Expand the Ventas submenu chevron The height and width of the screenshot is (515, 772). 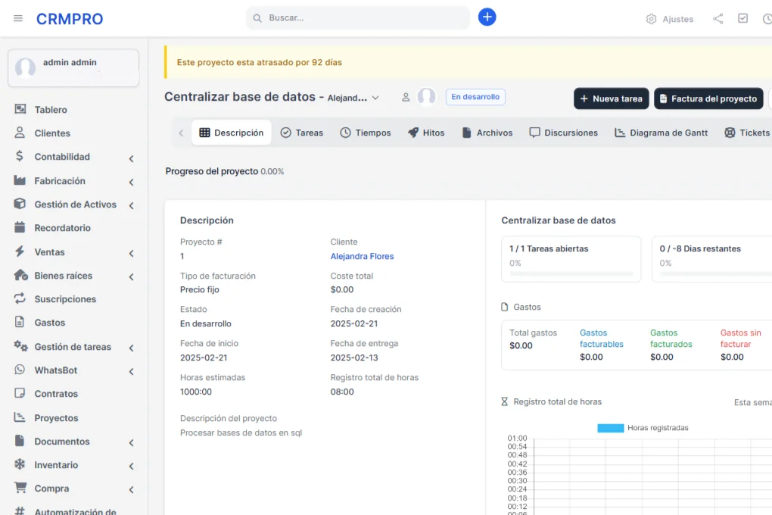click(132, 253)
